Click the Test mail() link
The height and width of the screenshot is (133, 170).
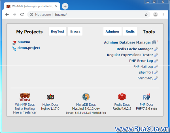click(145, 78)
